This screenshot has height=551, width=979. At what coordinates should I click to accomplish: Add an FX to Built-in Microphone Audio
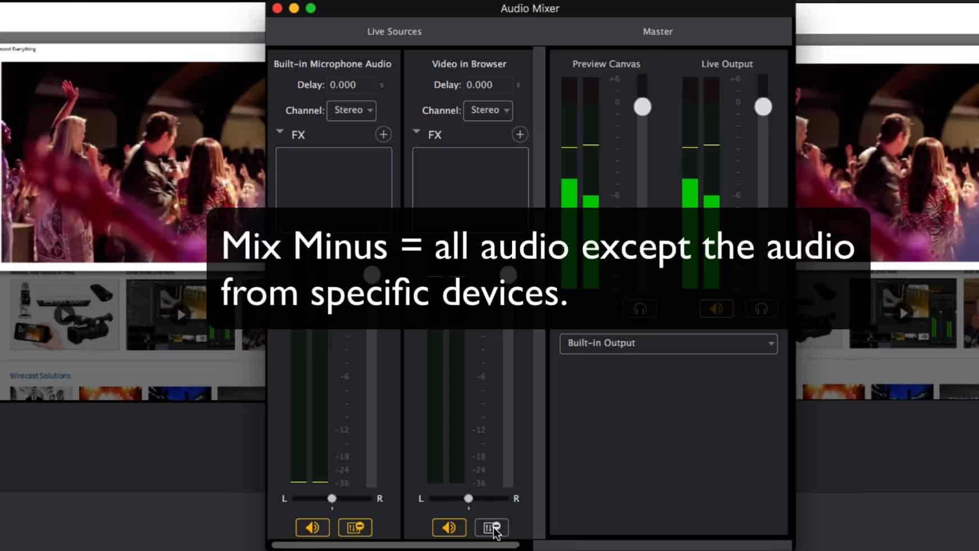(x=383, y=135)
